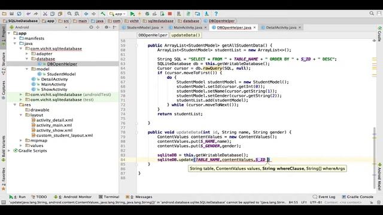Open the Run tool window
This screenshot has height=215, width=383.
[17, 196]
